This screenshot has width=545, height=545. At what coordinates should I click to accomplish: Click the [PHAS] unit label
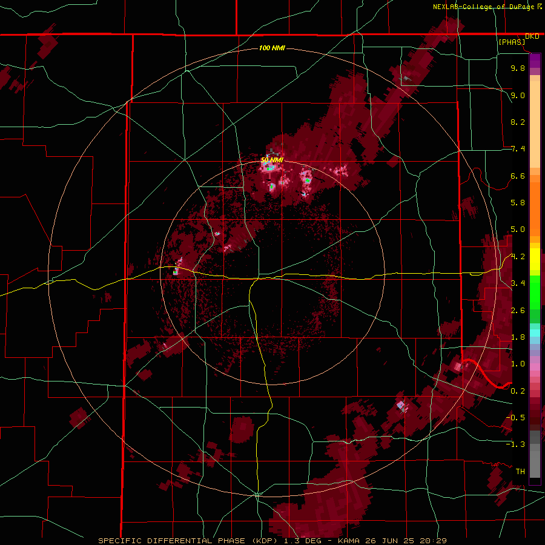coord(512,42)
